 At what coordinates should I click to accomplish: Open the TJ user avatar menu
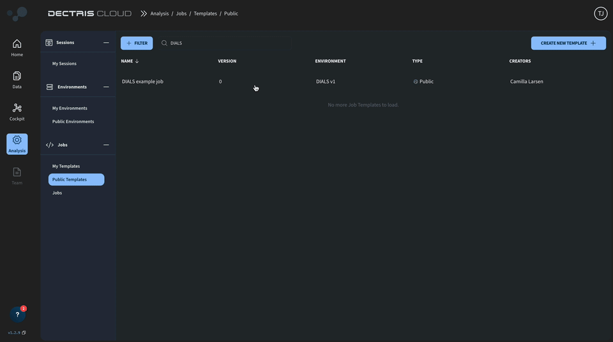[x=600, y=13]
